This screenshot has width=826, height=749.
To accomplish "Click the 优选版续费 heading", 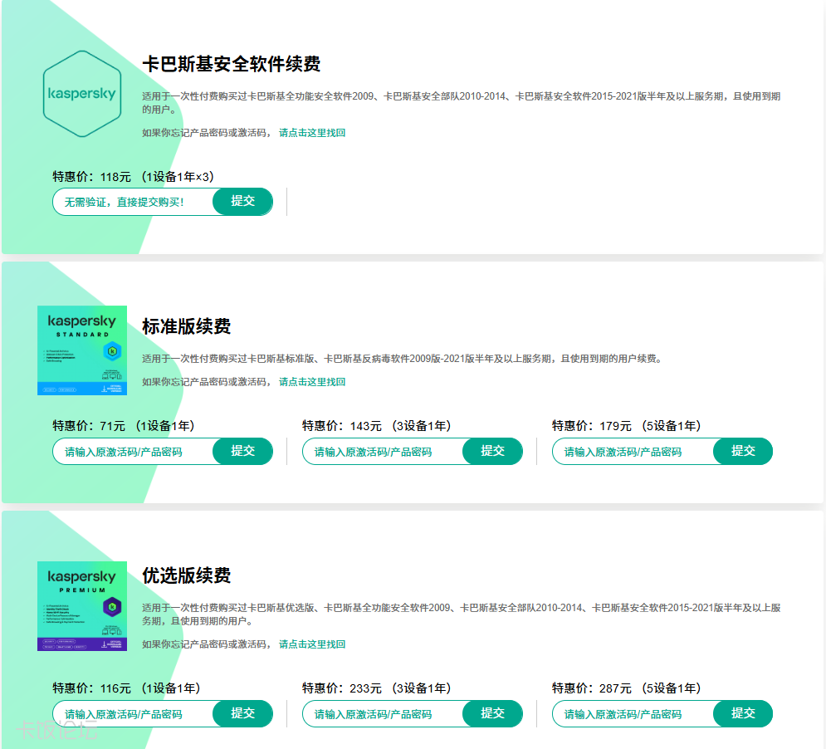I will click(x=187, y=575).
